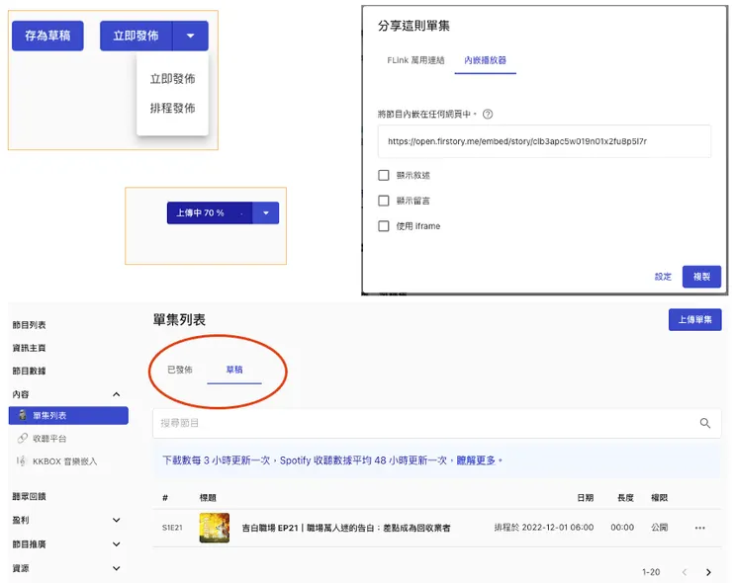Open 收聽平台 in the sidebar

pos(49,439)
